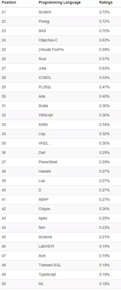The image size is (121, 290).
Task: Click the TypeScript language name
Action: [47, 274]
